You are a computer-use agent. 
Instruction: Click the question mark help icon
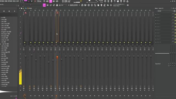click(115, 1)
